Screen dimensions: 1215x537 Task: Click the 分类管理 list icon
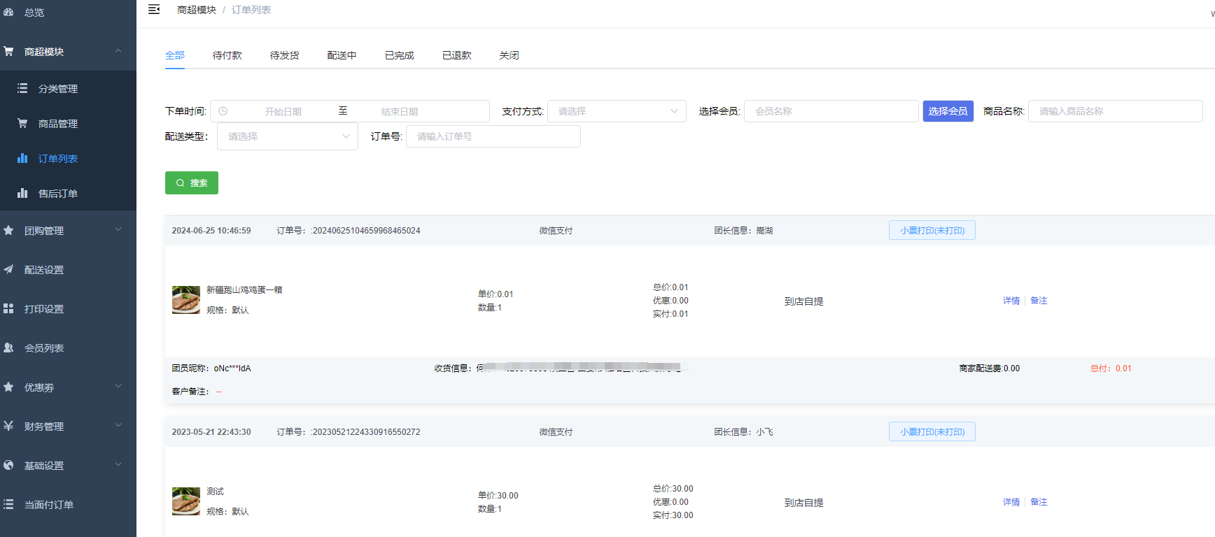point(22,88)
